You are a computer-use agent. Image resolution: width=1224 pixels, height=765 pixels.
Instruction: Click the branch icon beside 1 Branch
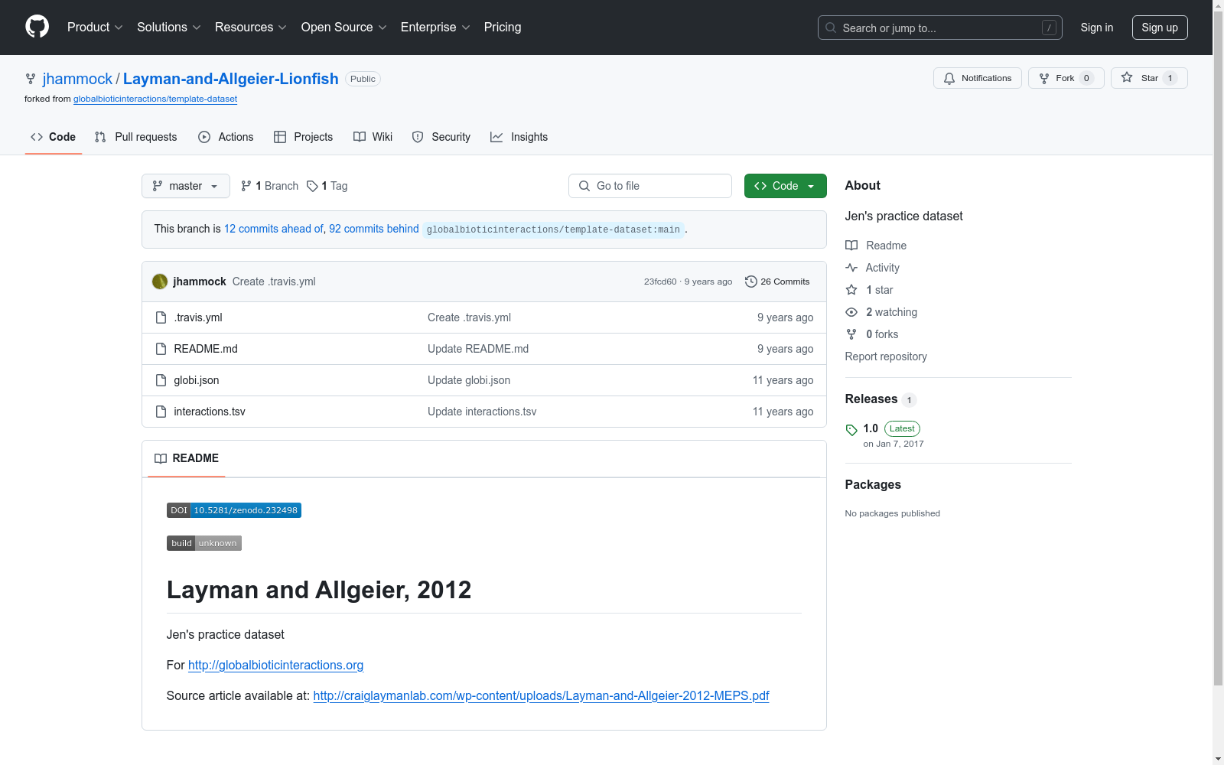point(246,186)
